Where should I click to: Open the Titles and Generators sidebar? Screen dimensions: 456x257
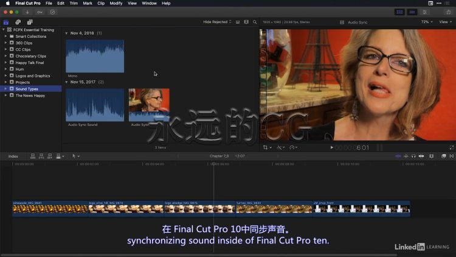point(30,22)
